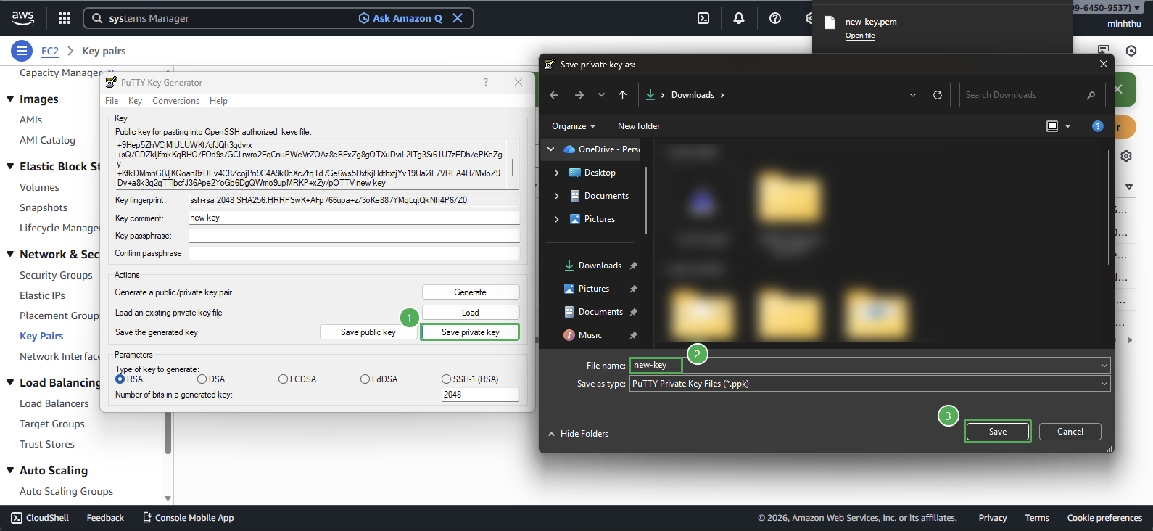Click Cancel in the Save dialog
Image resolution: width=1153 pixels, height=531 pixels.
coord(1070,432)
